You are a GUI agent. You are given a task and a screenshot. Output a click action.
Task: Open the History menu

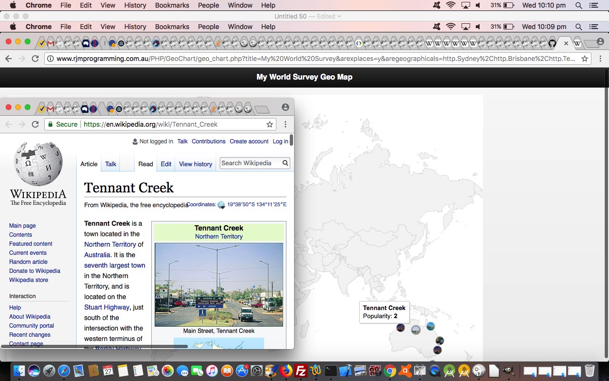pyautogui.click(x=135, y=5)
